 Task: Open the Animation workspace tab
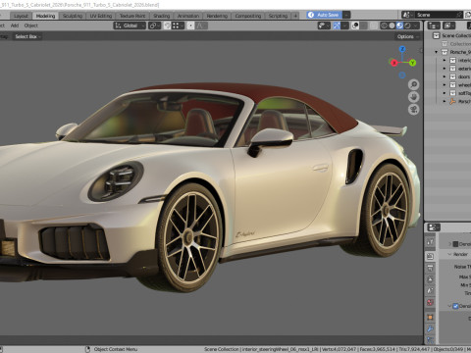188,16
